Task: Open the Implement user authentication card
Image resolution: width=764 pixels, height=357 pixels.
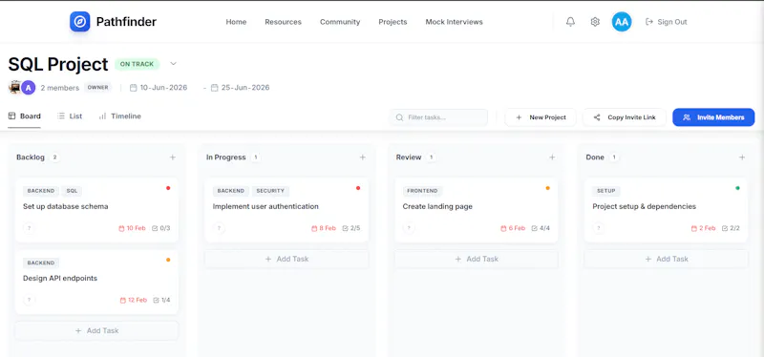Action: click(286, 210)
